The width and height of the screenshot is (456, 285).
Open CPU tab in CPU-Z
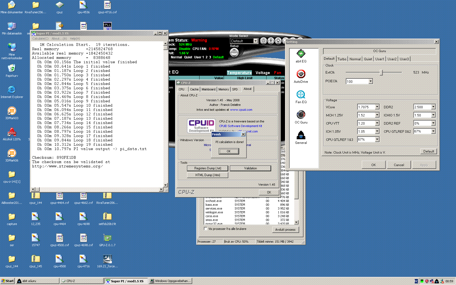(x=181, y=89)
